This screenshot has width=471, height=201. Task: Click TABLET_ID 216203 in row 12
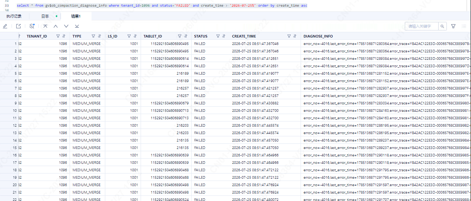(182, 126)
